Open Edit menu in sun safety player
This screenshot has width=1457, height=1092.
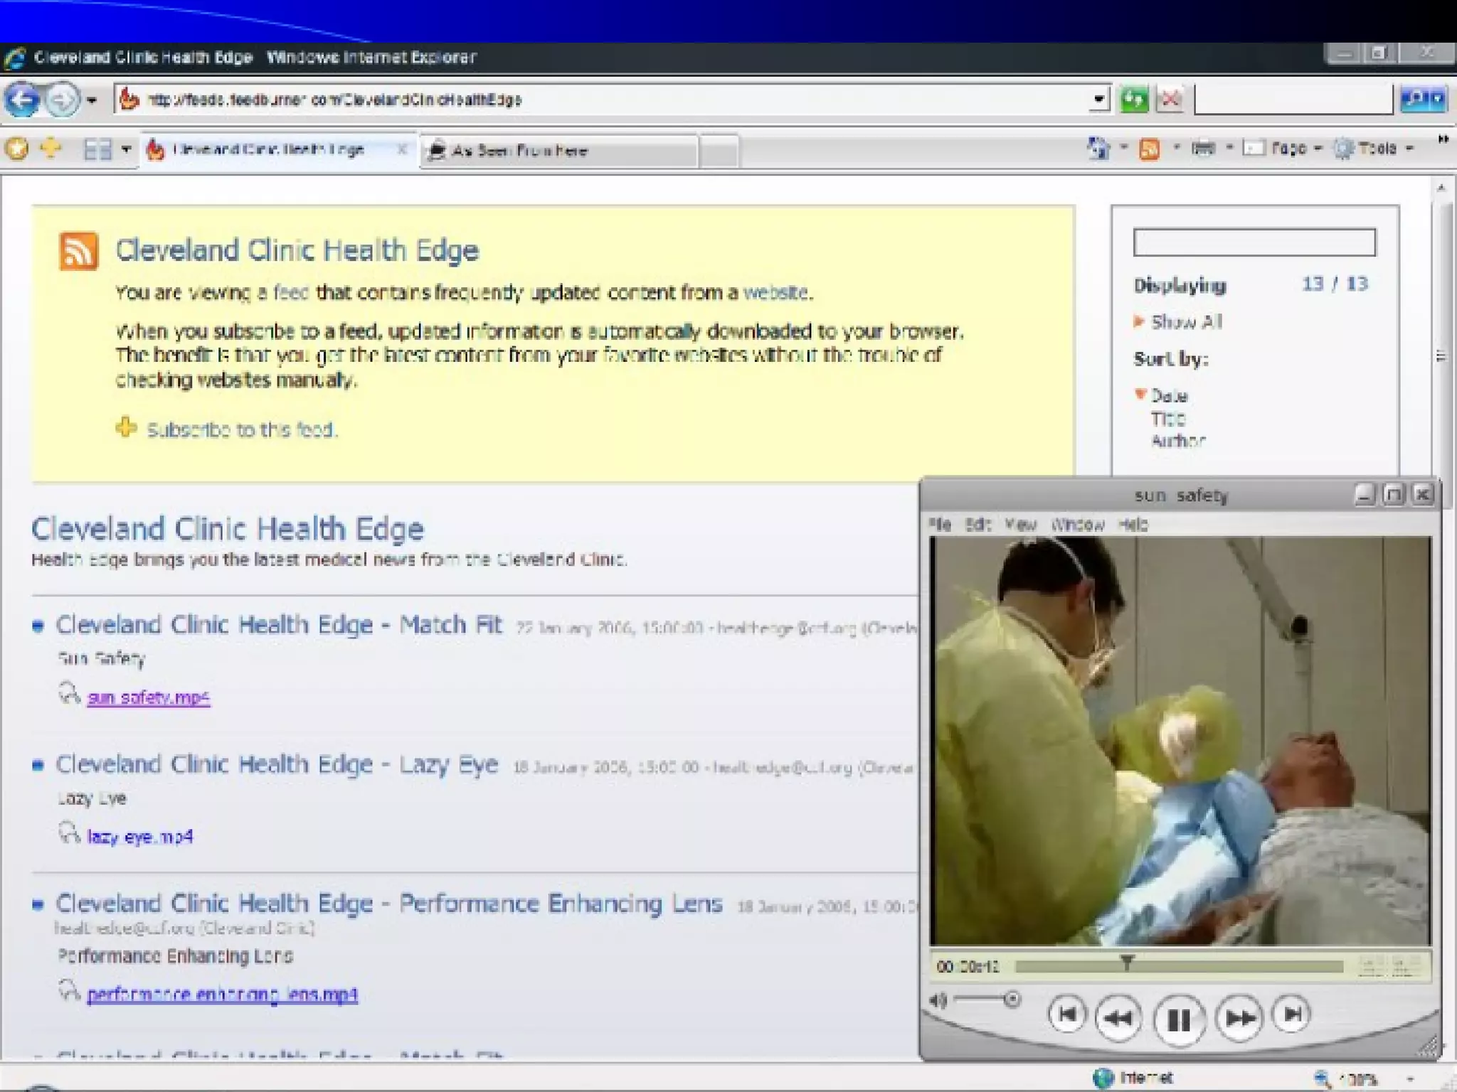pyautogui.click(x=977, y=525)
